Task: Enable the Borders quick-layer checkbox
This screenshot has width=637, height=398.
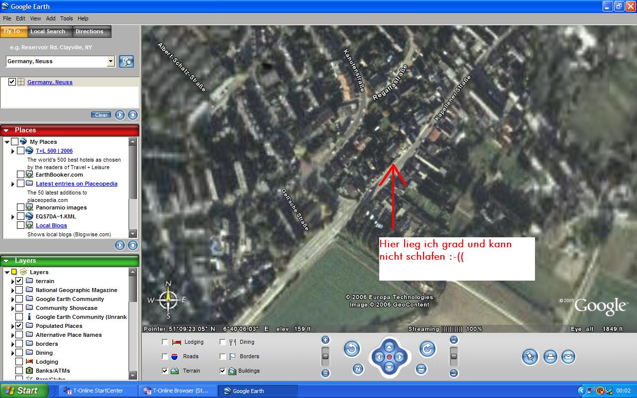Action: pos(222,356)
